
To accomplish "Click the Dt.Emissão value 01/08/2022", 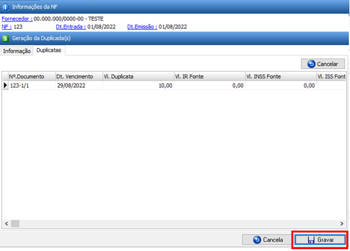I will click(x=173, y=27).
